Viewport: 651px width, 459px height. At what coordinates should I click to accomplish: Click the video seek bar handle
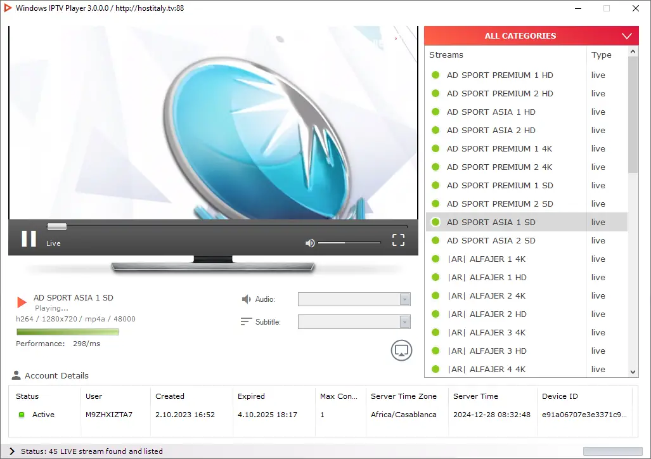coord(57,226)
